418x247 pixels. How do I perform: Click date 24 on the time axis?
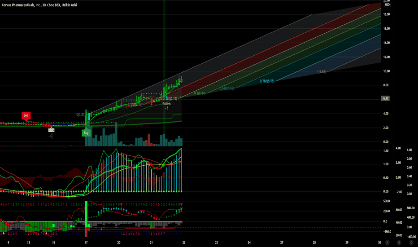249,243
